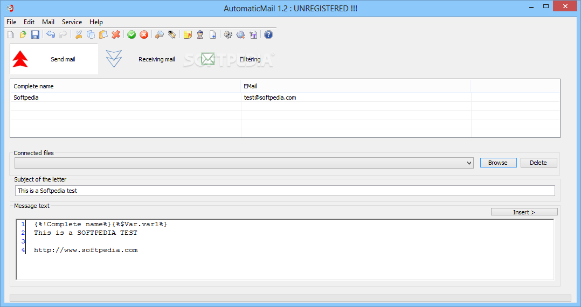Click the Subject of the letter field

pos(285,191)
